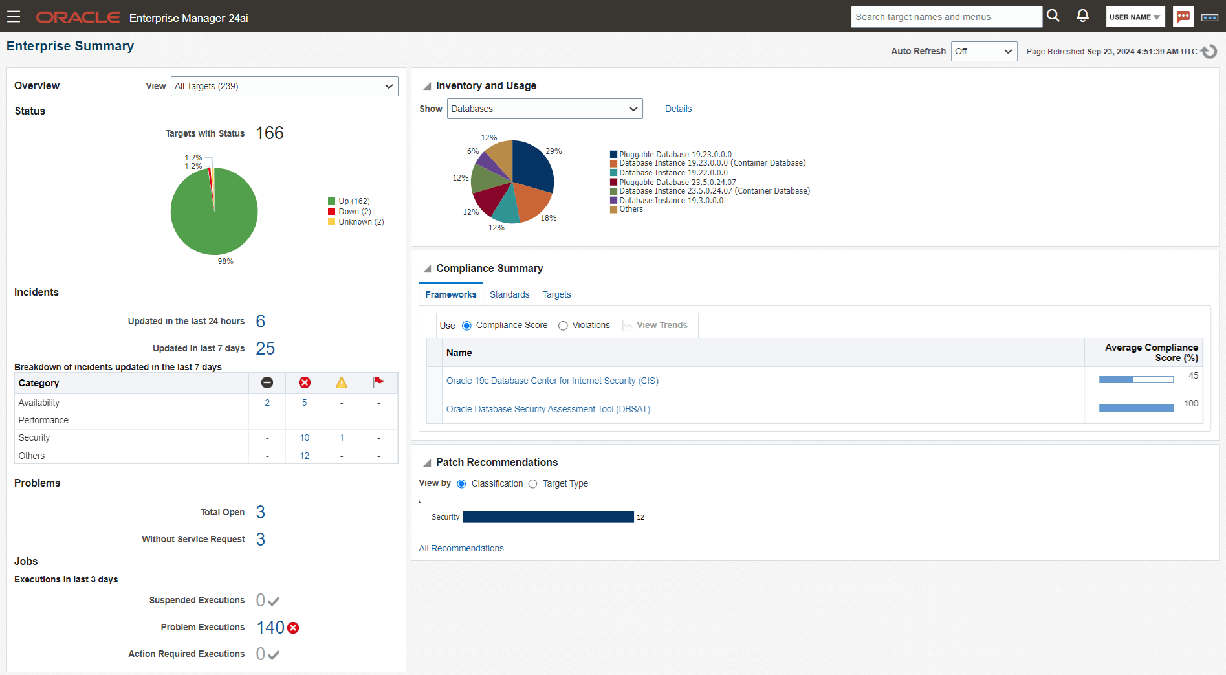Open the navigation hamburger menu
1226x675 pixels.
coord(14,17)
